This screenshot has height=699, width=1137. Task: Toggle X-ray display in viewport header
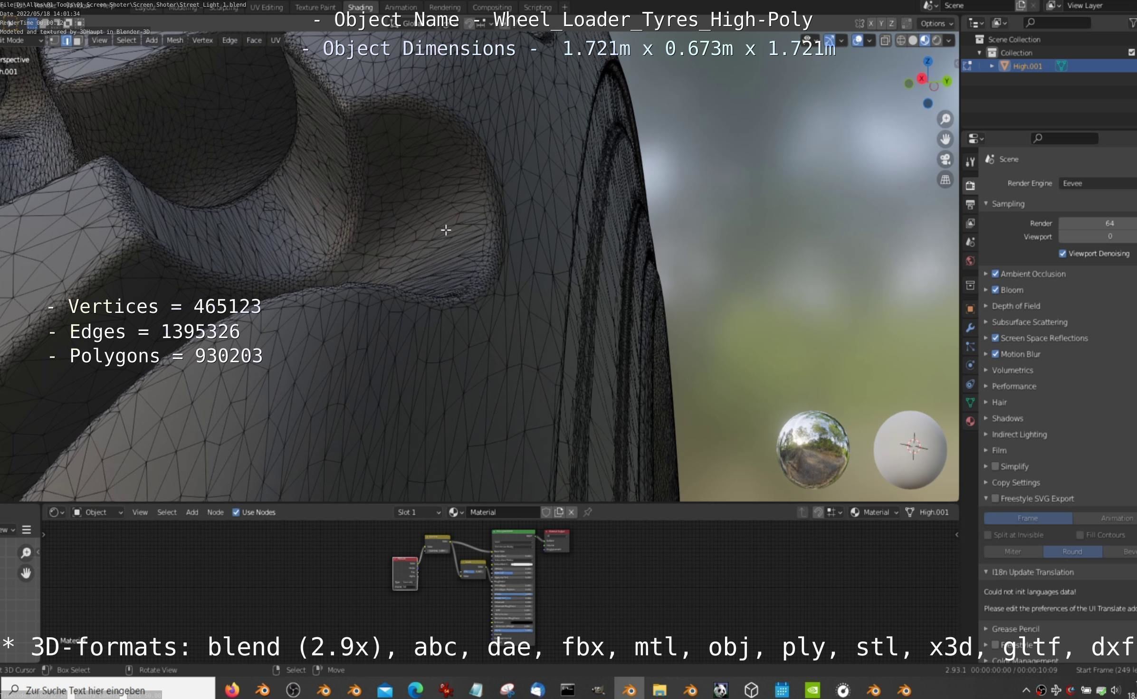point(885,40)
